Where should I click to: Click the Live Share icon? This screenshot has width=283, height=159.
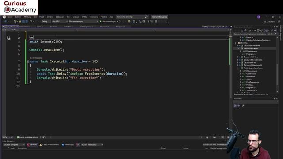265,22
